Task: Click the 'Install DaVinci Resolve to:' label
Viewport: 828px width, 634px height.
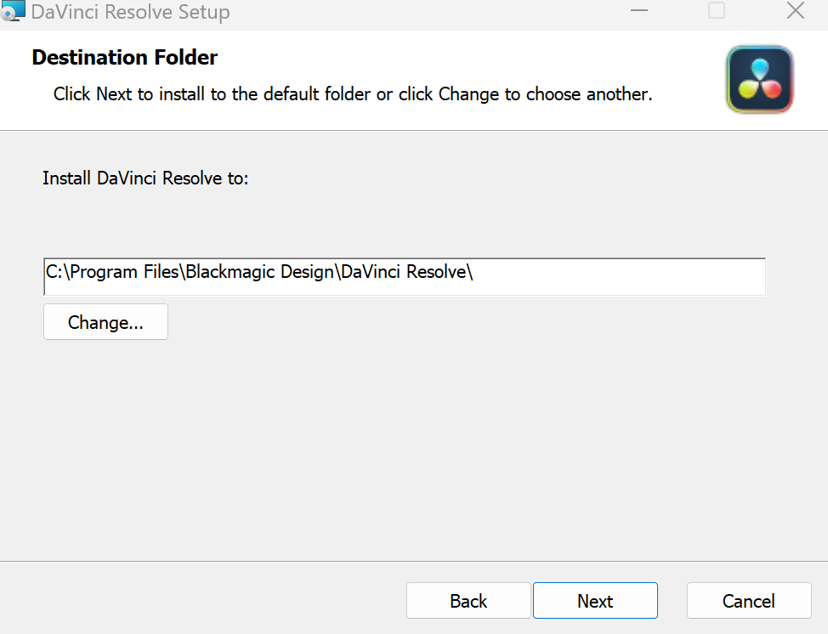Action: click(145, 178)
